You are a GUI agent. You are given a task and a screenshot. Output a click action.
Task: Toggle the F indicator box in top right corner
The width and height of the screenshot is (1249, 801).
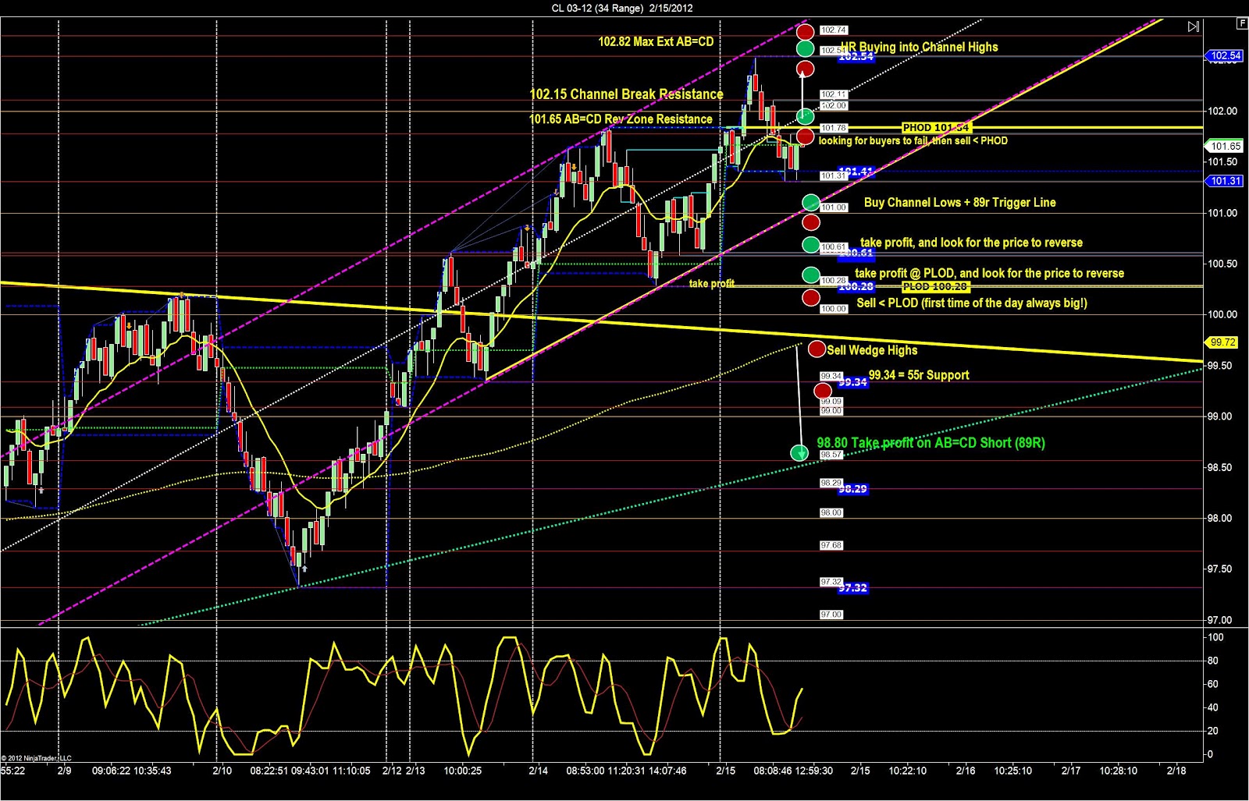coord(1240,24)
